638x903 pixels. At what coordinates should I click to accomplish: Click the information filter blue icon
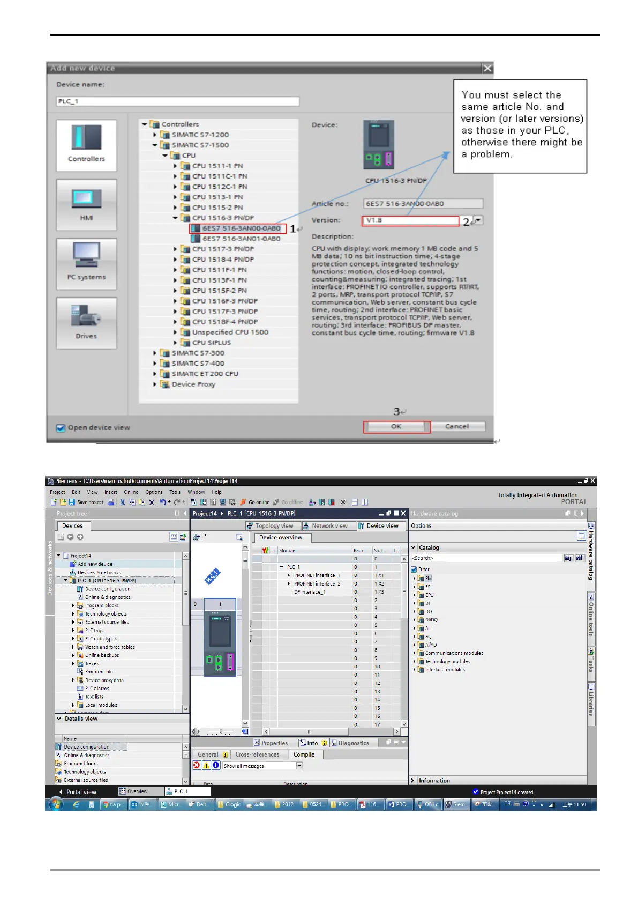216,766
